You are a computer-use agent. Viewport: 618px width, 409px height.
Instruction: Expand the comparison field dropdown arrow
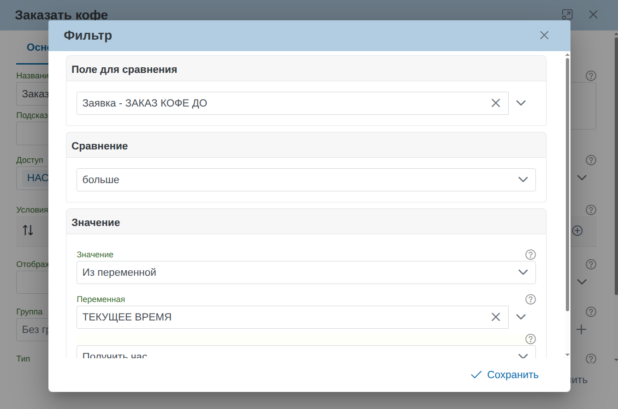(521, 103)
